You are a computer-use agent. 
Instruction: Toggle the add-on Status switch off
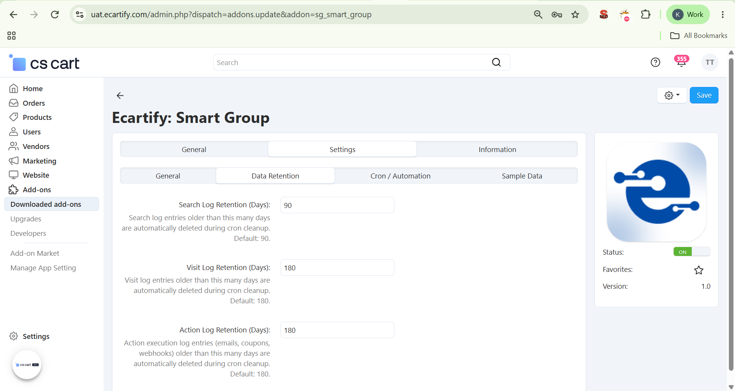[x=692, y=252]
